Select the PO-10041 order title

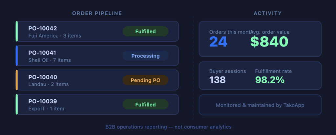point(42,53)
